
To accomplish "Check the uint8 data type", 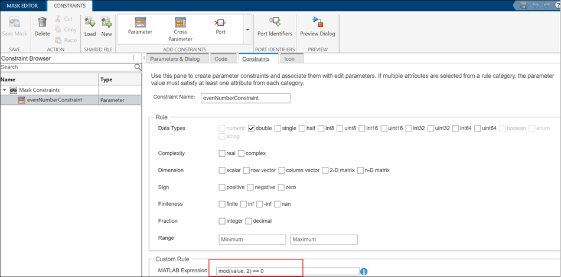I will coord(340,128).
